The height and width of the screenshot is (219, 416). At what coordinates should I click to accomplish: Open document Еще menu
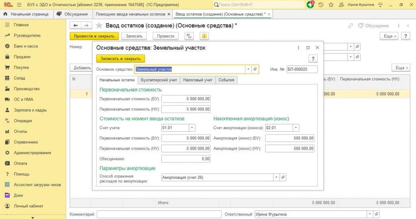point(389,36)
